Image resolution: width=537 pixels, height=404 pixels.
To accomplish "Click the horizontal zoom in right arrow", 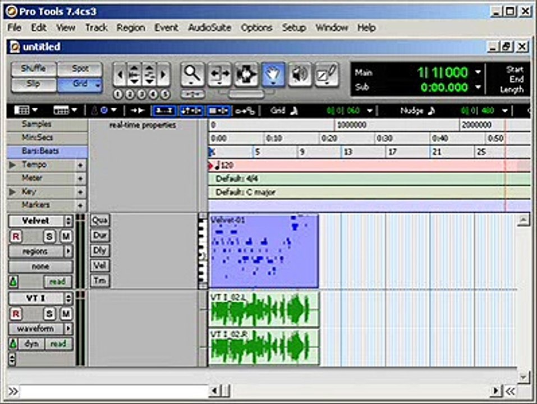I will [164, 74].
